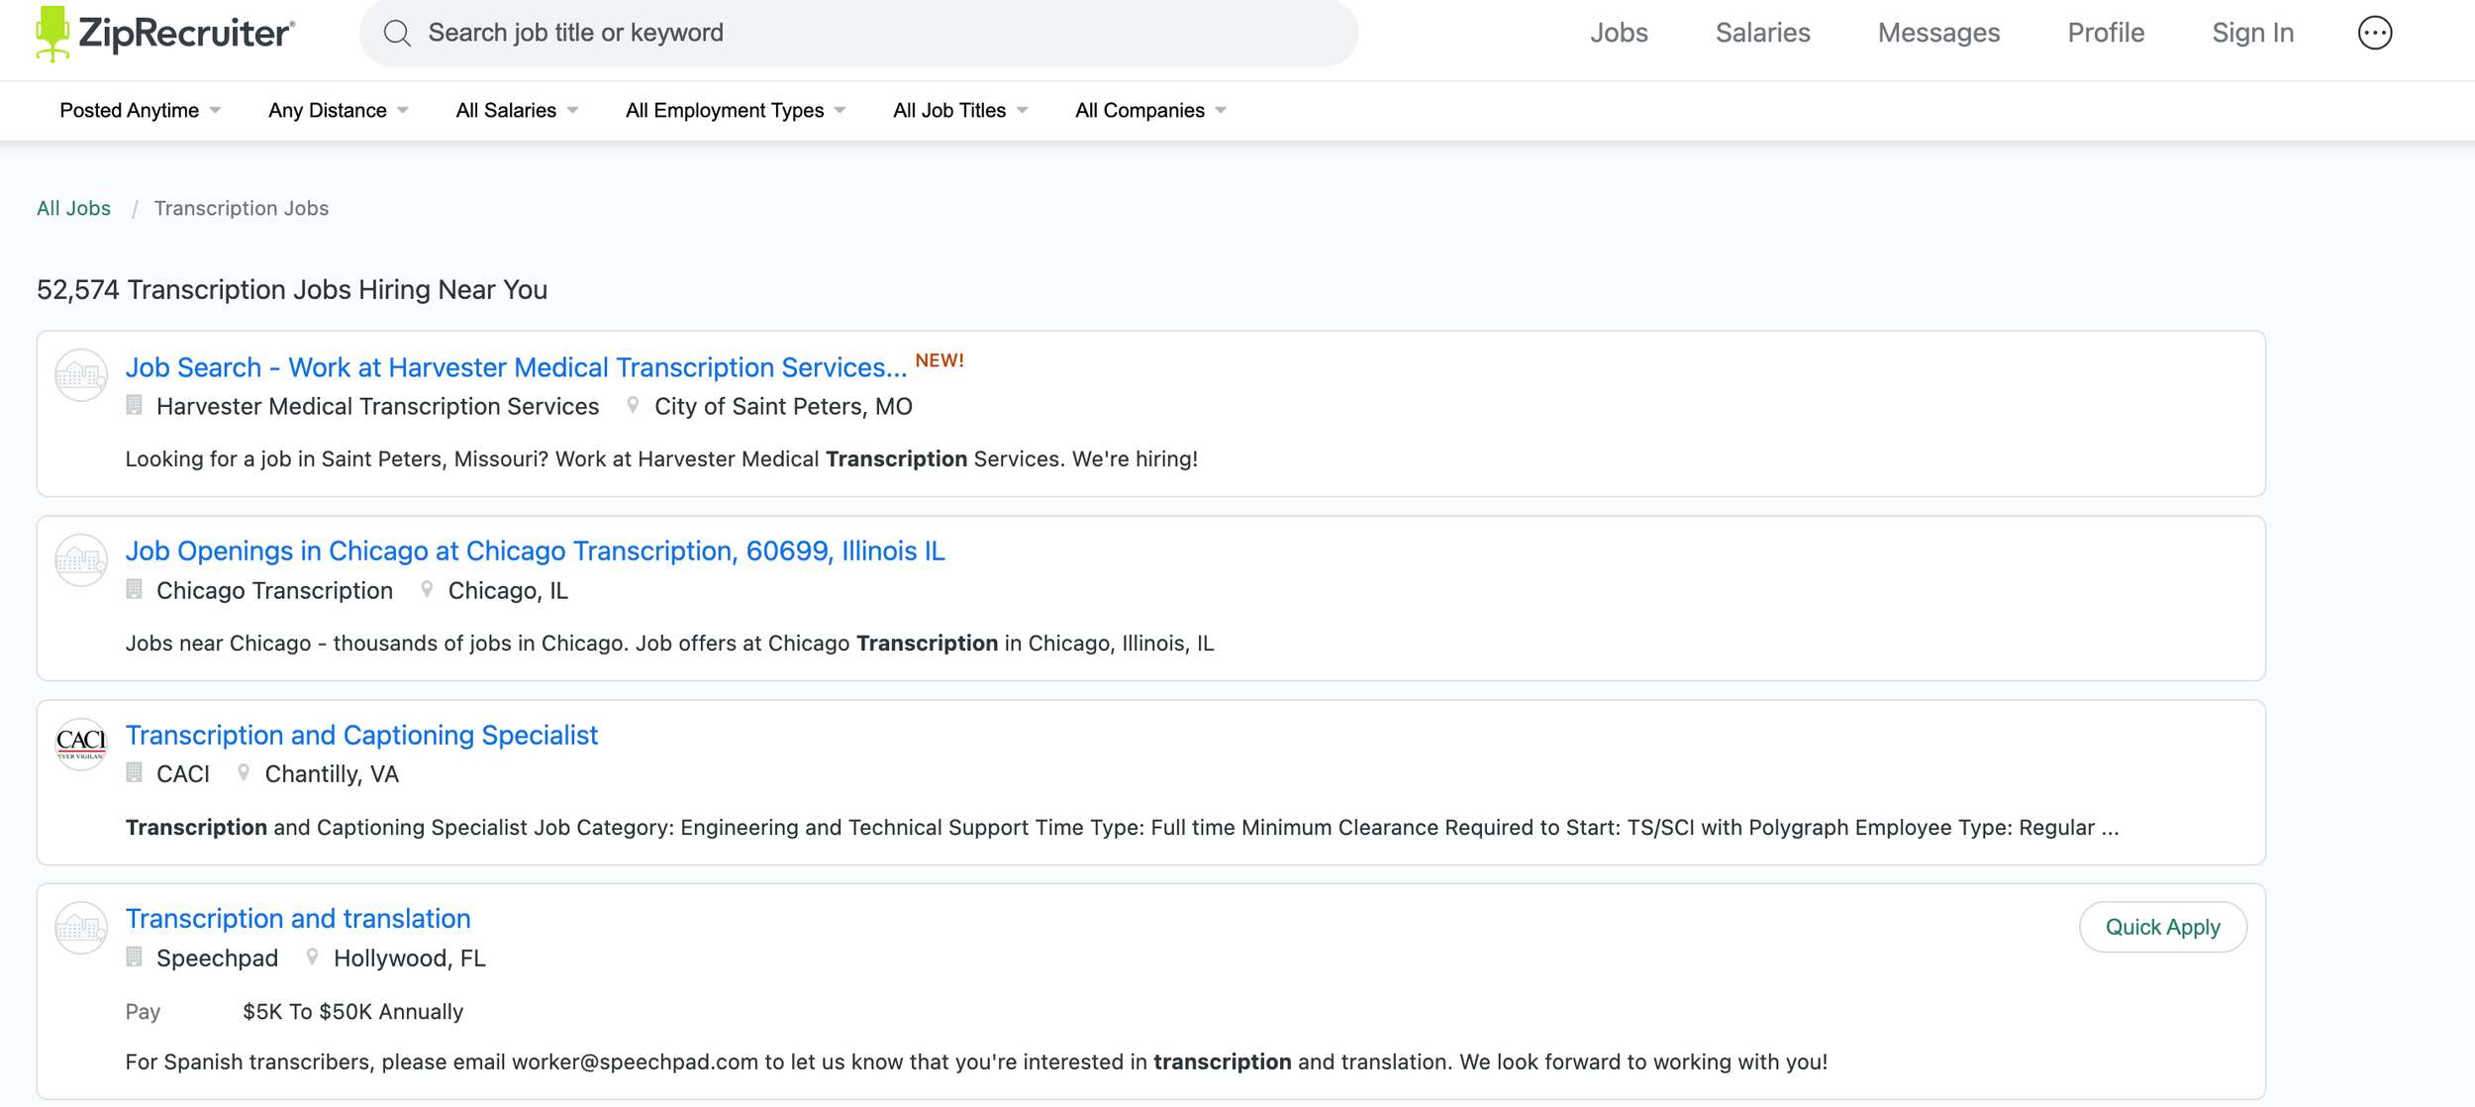2475x1107 pixels.
Task: Click the Jobs near Chicago description text
Action: click(669, 643)
